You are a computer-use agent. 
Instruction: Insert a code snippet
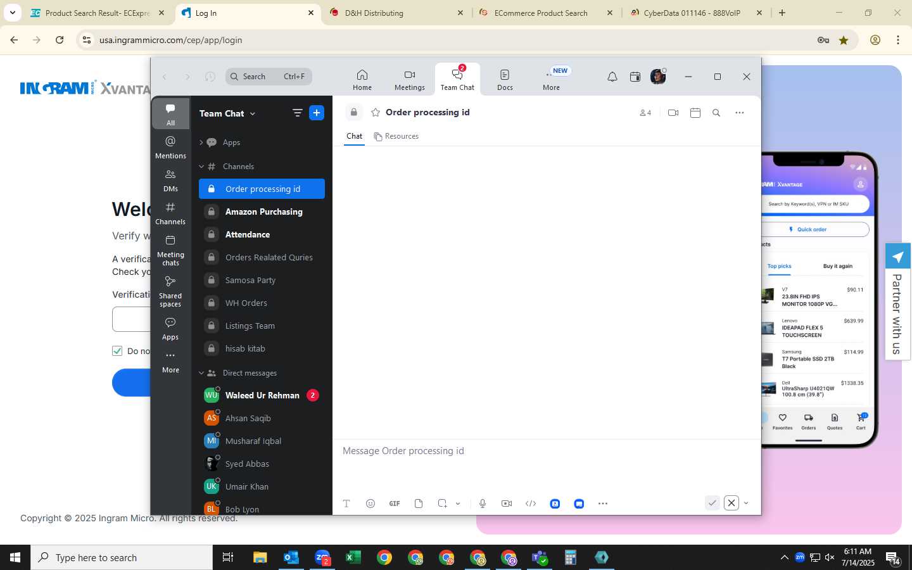click(x=531, y=503)
